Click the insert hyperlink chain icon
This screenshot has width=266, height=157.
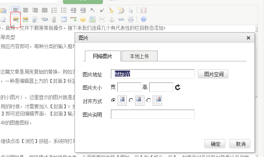coord(121,20)
